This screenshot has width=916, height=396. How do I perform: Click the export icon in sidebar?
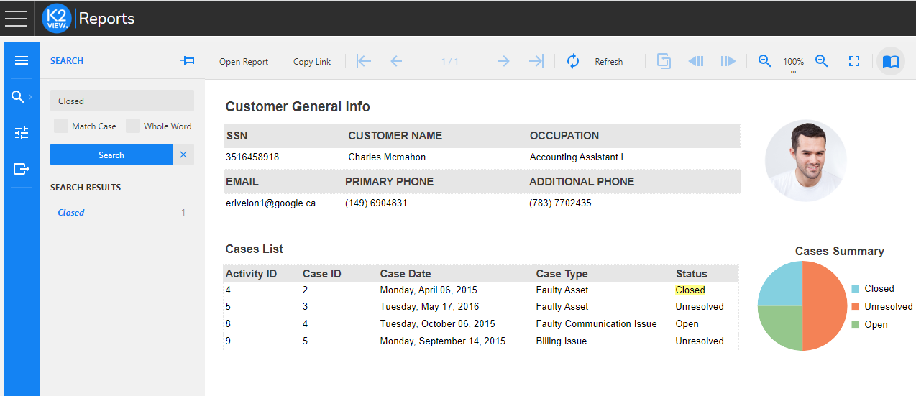pos(22,169)
